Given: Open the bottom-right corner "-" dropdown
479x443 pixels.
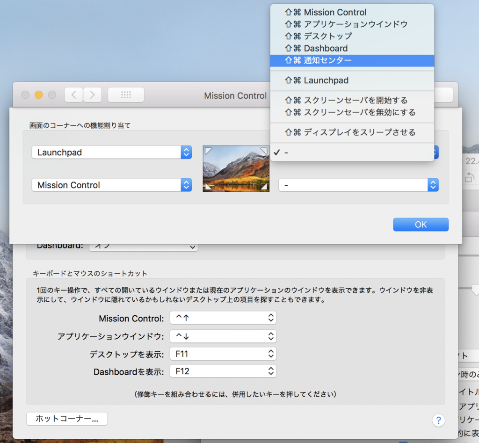Looking at the screenshot, I should pos(358,185).
